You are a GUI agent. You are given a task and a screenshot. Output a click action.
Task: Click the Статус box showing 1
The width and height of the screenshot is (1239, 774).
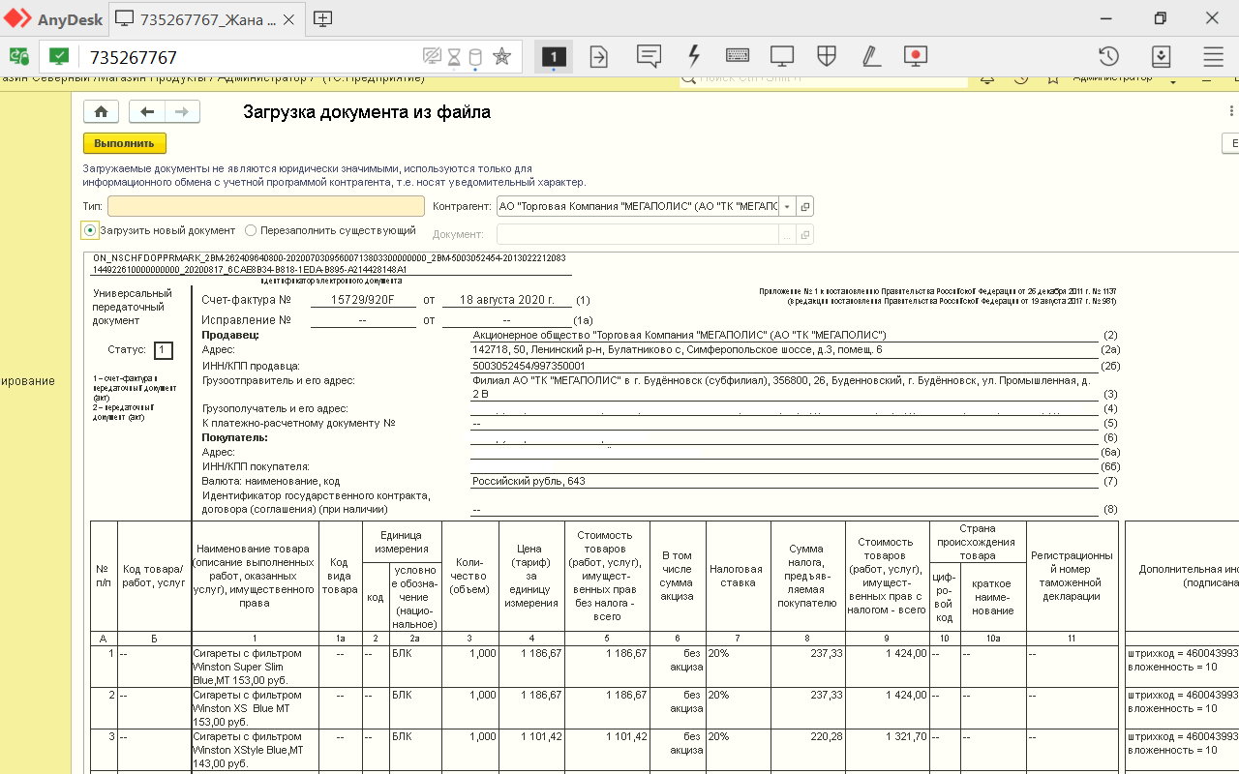[163, 350]
